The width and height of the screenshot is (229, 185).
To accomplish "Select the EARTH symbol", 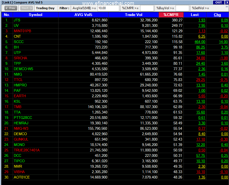I will coord(20,96).
